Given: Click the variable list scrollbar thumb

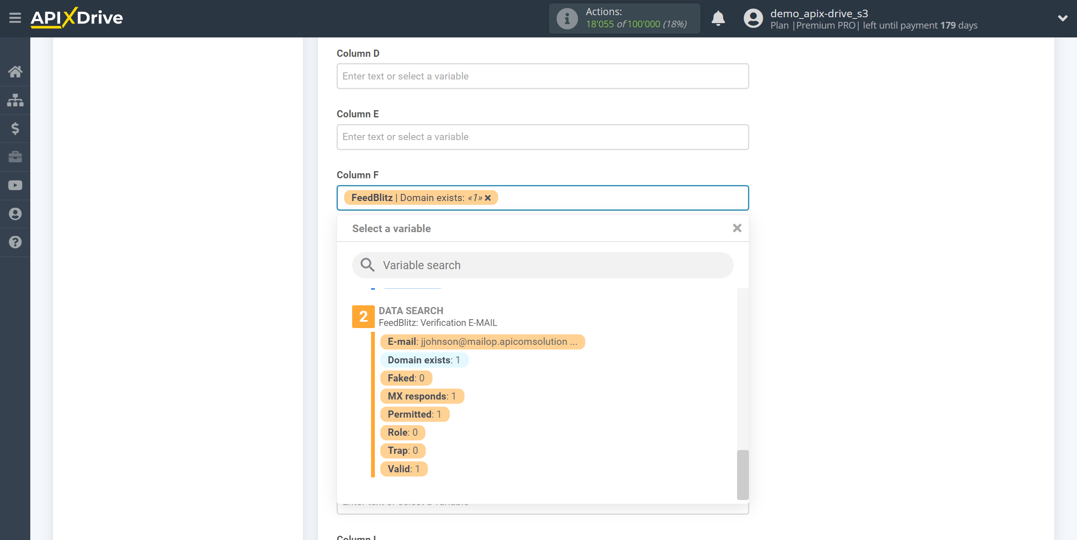Looking at the screenshot, I should pyautogui.click(x=743, y=475).
